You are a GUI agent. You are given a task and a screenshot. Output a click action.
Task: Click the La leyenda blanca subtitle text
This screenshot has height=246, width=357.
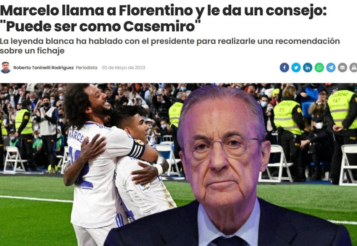[x=170, y=46]
